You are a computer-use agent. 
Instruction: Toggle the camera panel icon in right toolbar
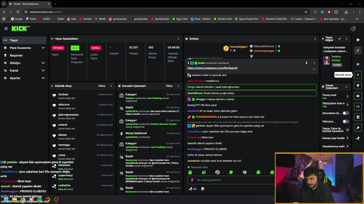pyautogui.click(x=358, y=117)
